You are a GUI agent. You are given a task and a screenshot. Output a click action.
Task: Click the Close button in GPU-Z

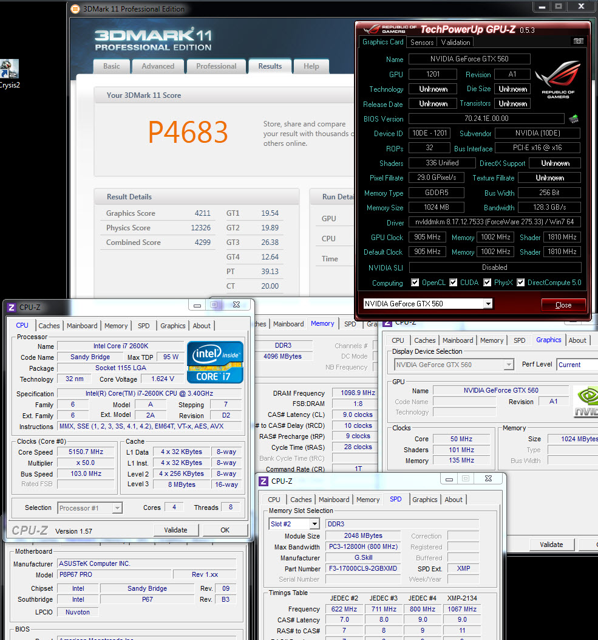(x=563, y=305)
